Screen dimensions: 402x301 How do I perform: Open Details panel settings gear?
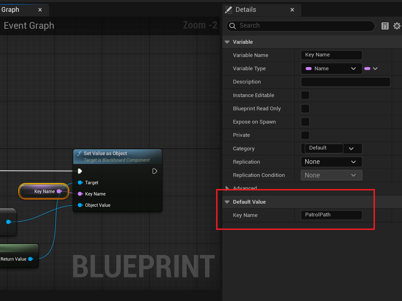397,26
